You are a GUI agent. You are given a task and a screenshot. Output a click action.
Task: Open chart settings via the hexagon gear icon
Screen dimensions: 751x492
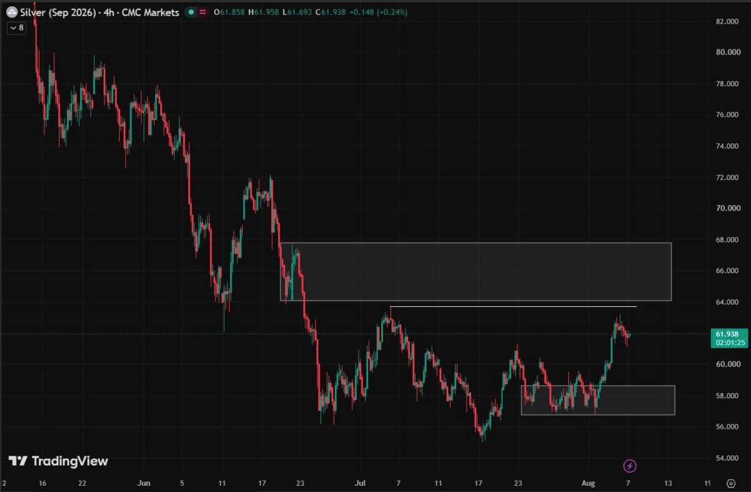point(730,483)
